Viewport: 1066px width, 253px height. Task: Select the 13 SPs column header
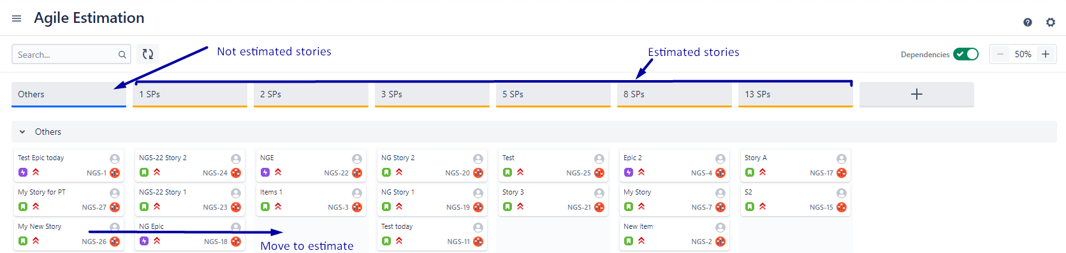[796, 94]
